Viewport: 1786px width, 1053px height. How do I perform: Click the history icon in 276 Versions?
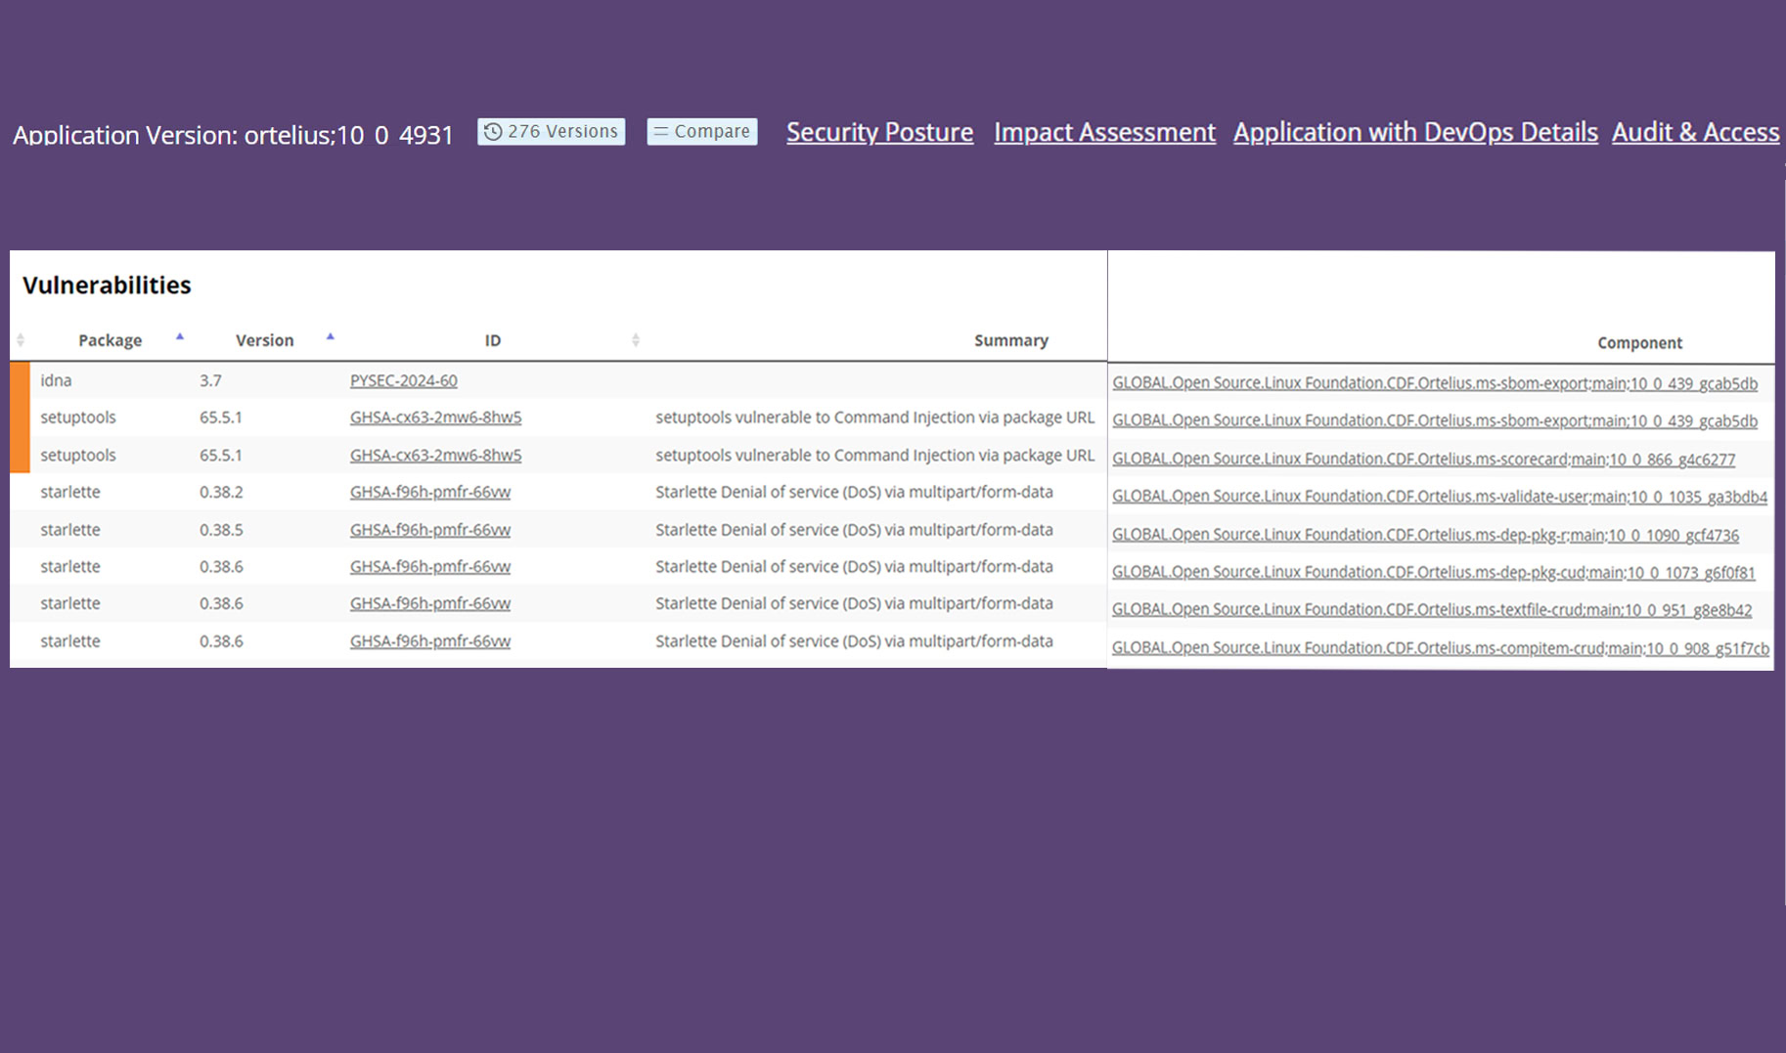493,132
